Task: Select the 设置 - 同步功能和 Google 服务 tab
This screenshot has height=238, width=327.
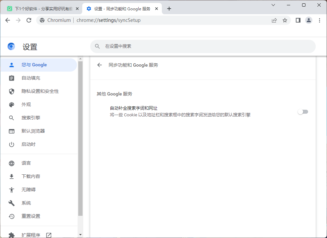Action: coord(122,9)
